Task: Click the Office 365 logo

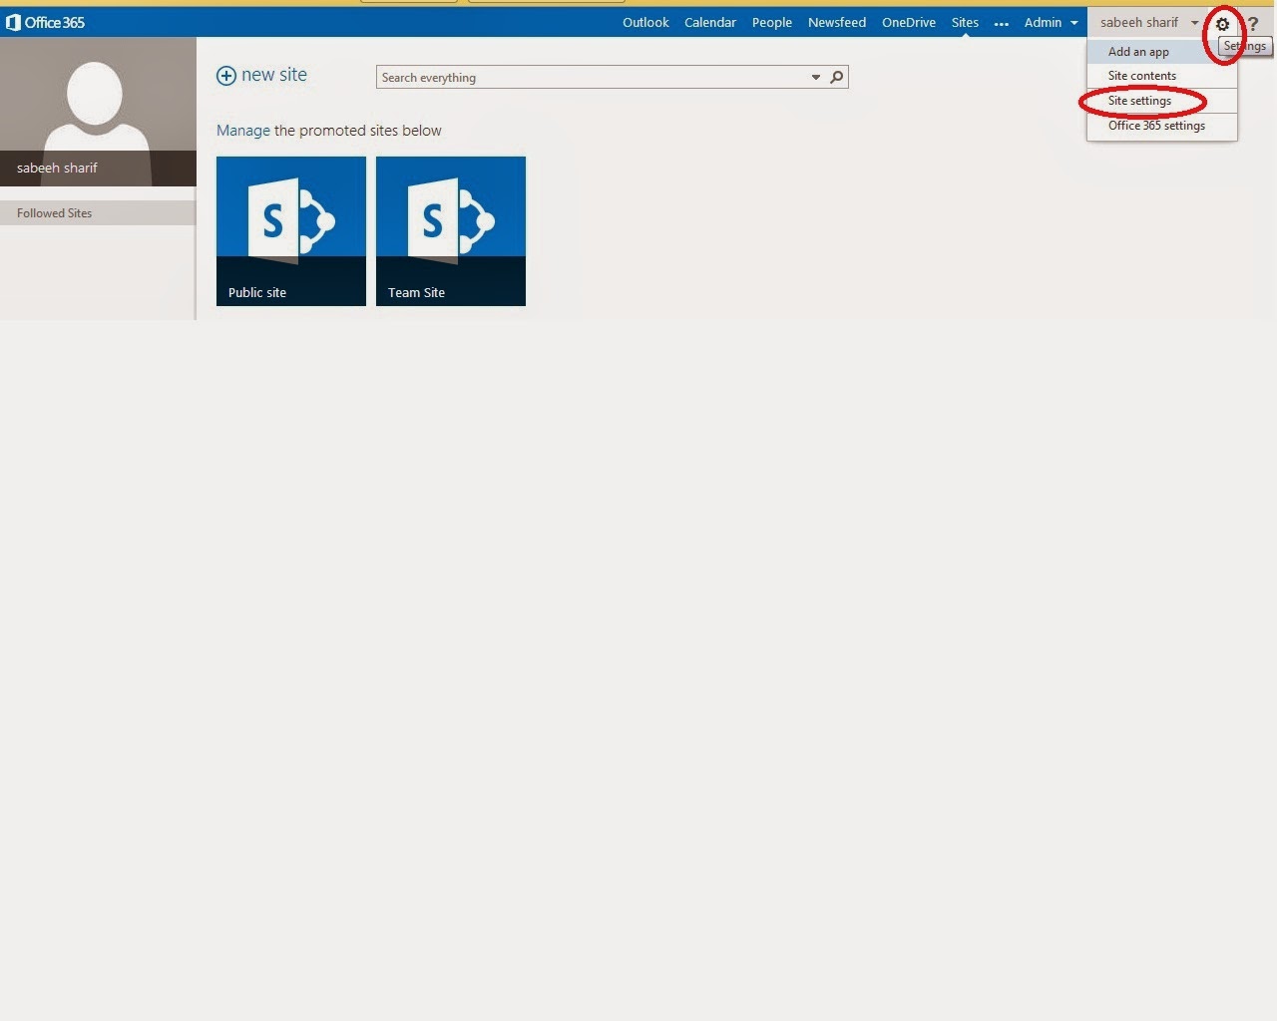Action: 44,21
